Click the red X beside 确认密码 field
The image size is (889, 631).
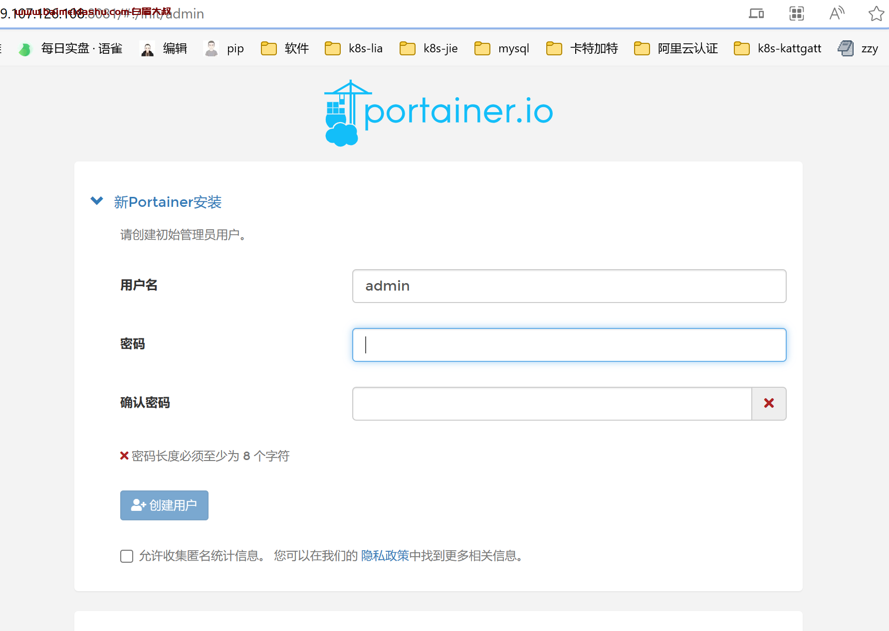[x=769, y=404]
